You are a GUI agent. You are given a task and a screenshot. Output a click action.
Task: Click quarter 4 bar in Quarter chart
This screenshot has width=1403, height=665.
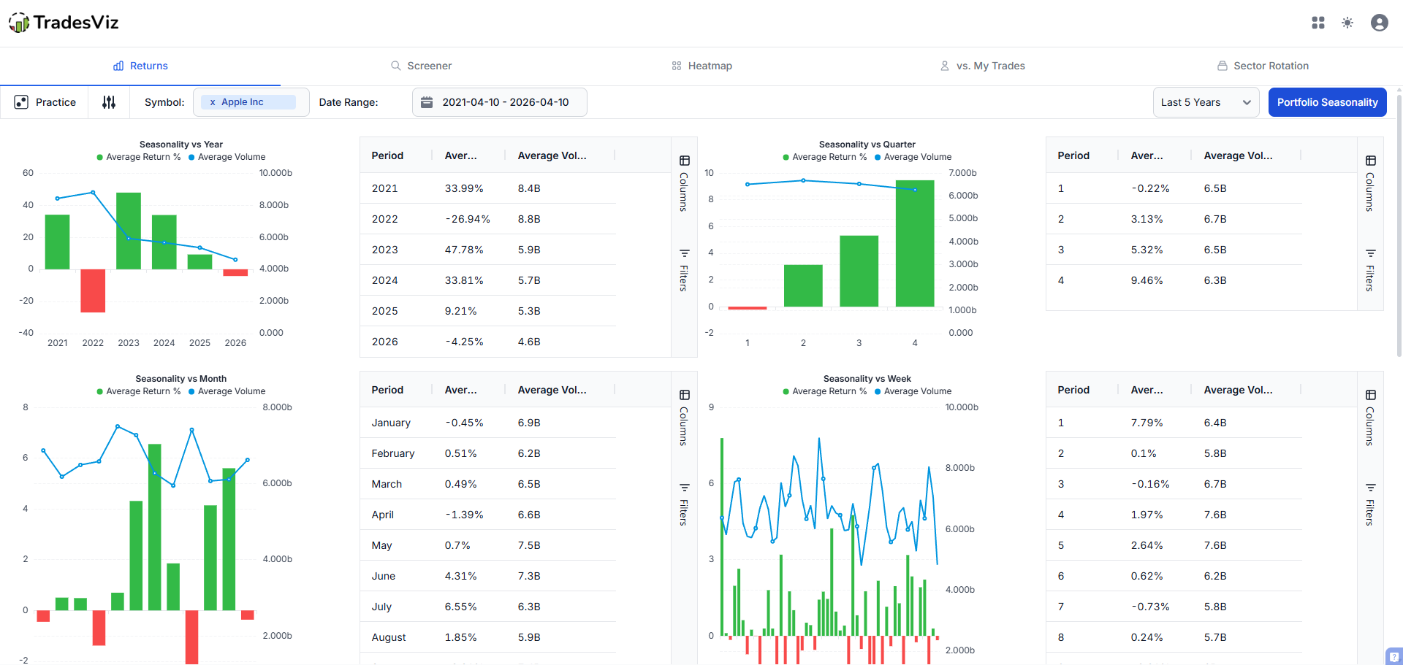(915, 243)
